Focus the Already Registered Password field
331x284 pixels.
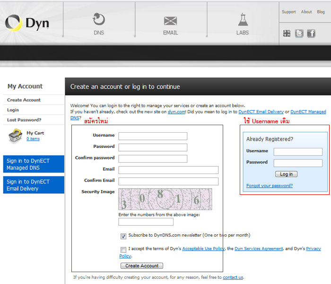[x=298, y=163]
